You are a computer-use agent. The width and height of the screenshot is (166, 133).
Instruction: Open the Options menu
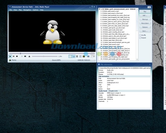tap(36, 10)
